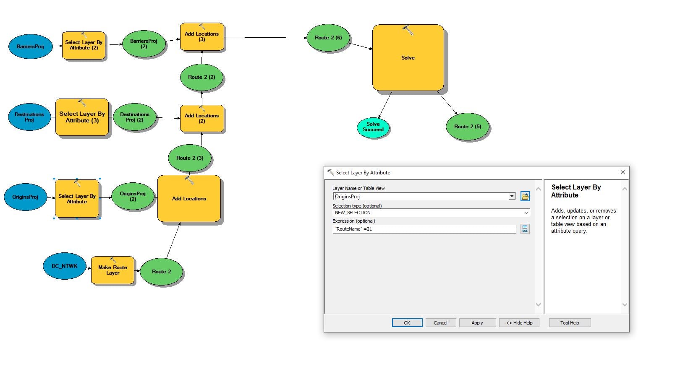Select the highlighted Select Layer By Attribute tool

tap(77, 199)
